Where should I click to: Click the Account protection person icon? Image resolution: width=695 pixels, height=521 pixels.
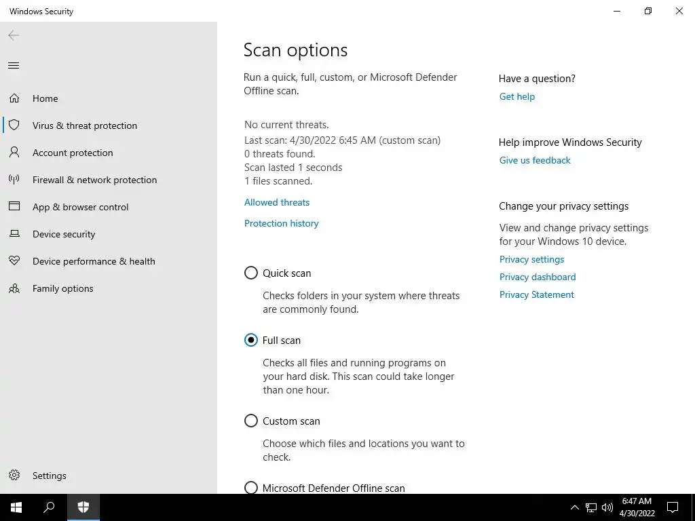14,153
